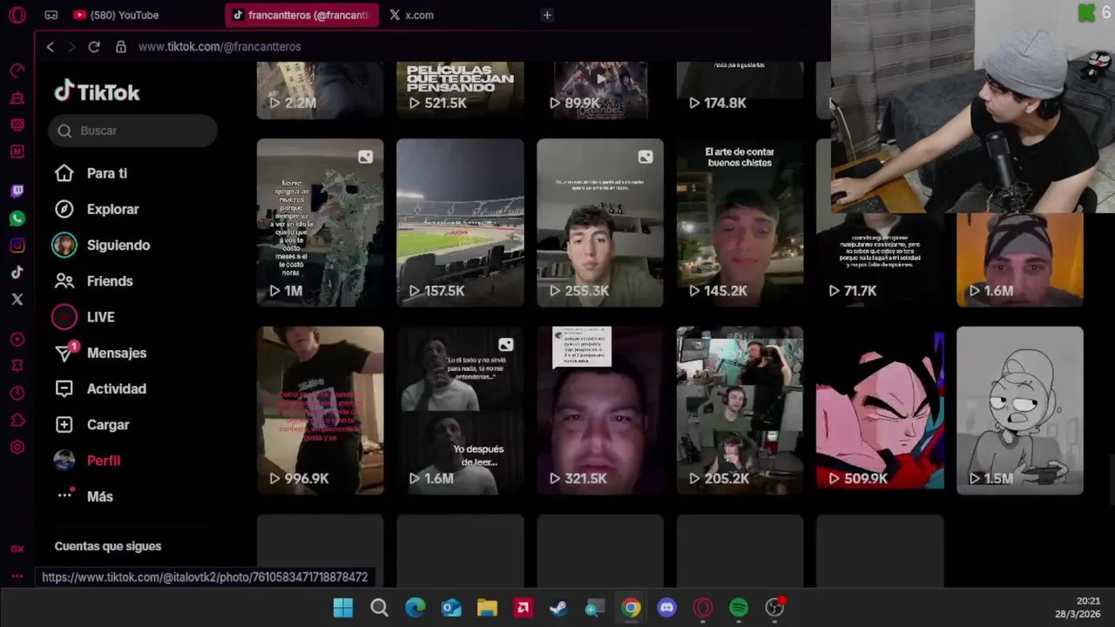Open the Opera GX main menu logo
1115x627 pixels.
coord(17,15)
